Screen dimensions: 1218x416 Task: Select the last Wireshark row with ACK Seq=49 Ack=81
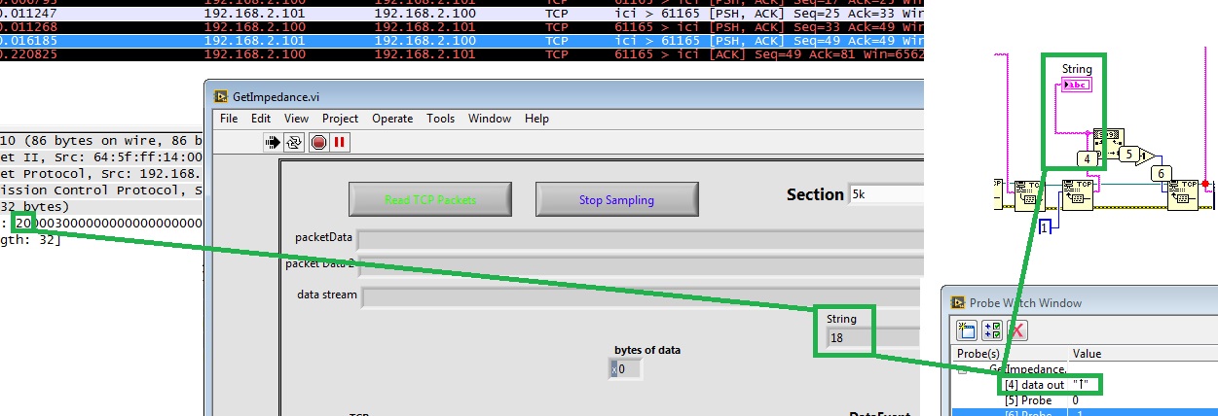pyautogui.click(x=461, y=55)
